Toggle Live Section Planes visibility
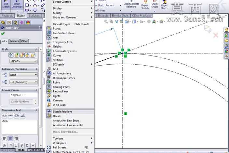This screenshot has width=229, height=153. click(70, 33)
